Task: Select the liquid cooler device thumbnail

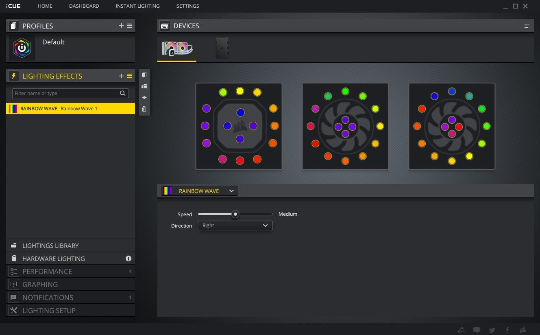Action: tap(177, 48)
